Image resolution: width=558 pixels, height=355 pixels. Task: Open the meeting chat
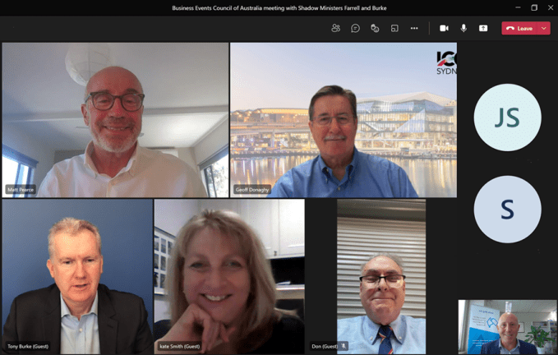coord(355,28)
